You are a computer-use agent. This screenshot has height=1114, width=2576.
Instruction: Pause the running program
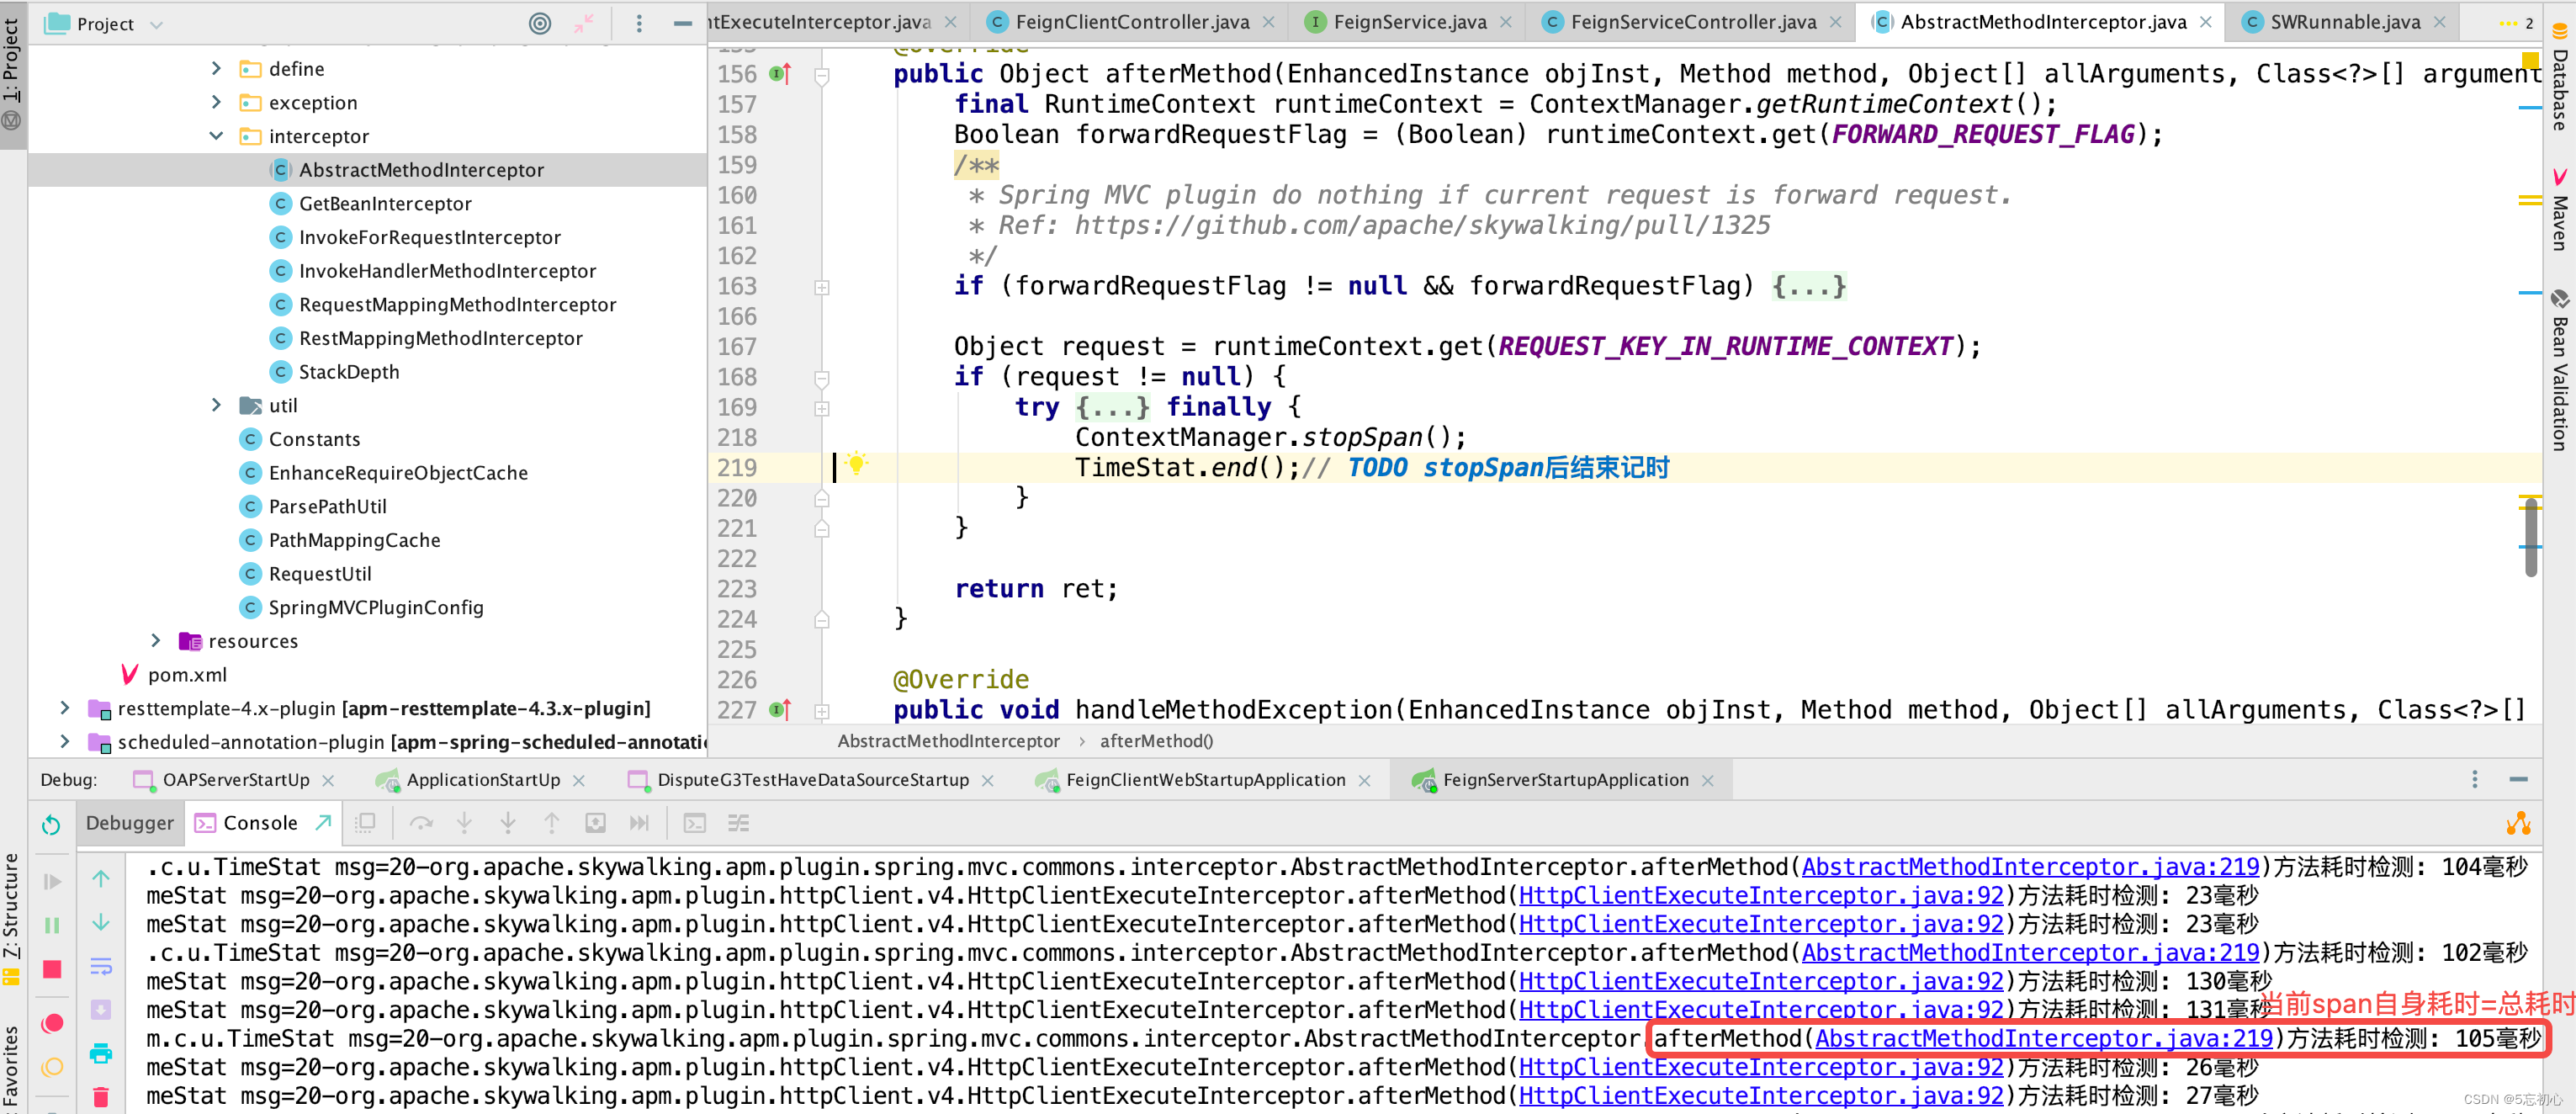(x=52, y=925)
